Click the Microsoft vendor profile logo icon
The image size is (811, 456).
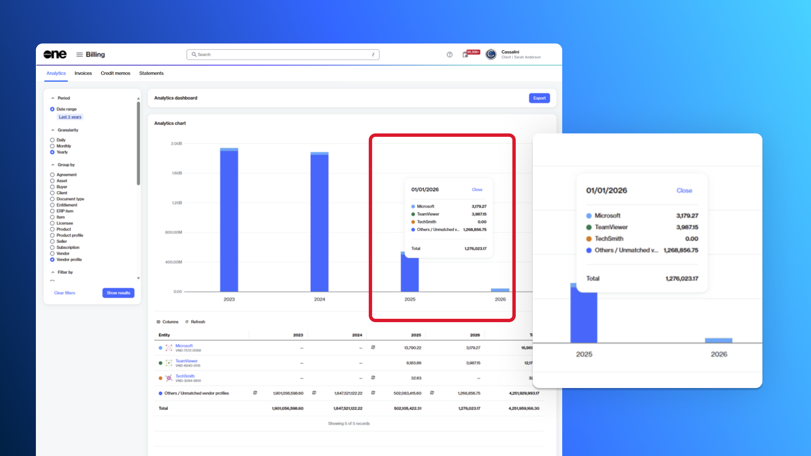169,348
